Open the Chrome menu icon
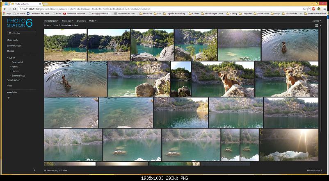 pyautogui.click(x=324, y=9)
